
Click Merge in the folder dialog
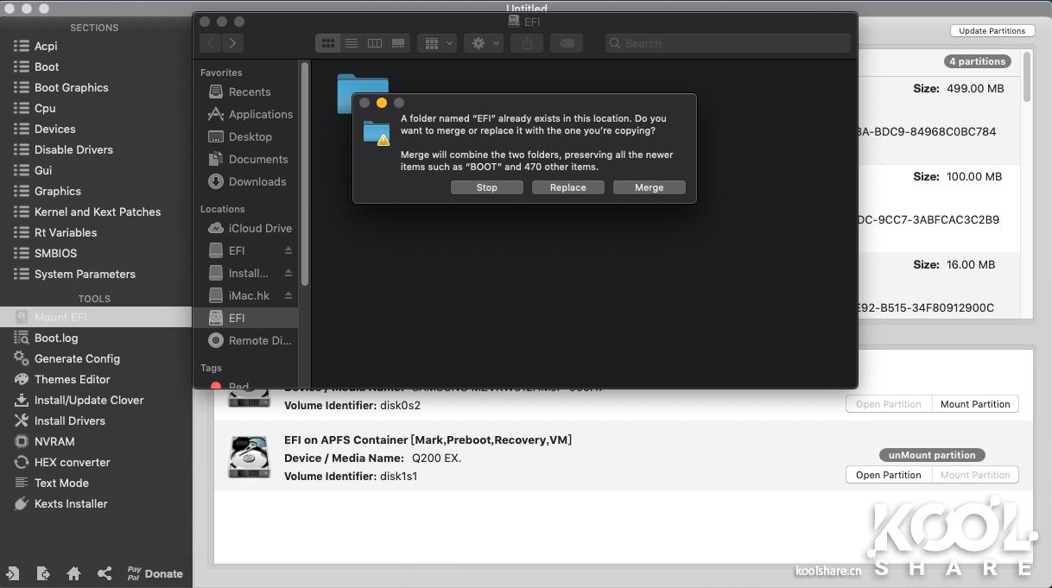coord(650,187)
